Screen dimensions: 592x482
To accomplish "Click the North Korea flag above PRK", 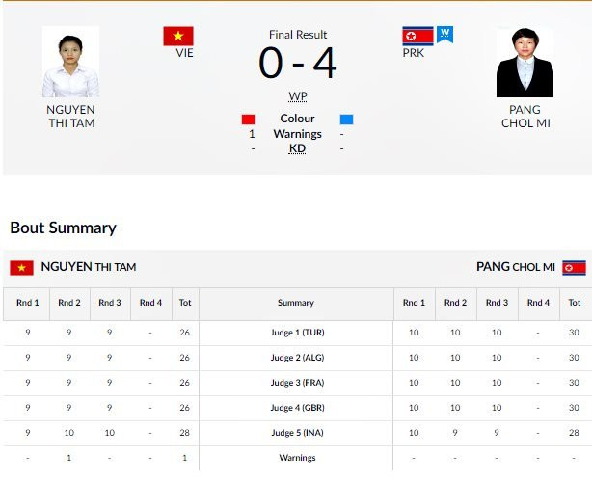I will 417,37.
